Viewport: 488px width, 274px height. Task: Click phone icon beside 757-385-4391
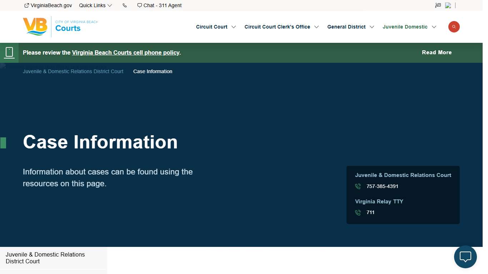(x=358, y=186)
